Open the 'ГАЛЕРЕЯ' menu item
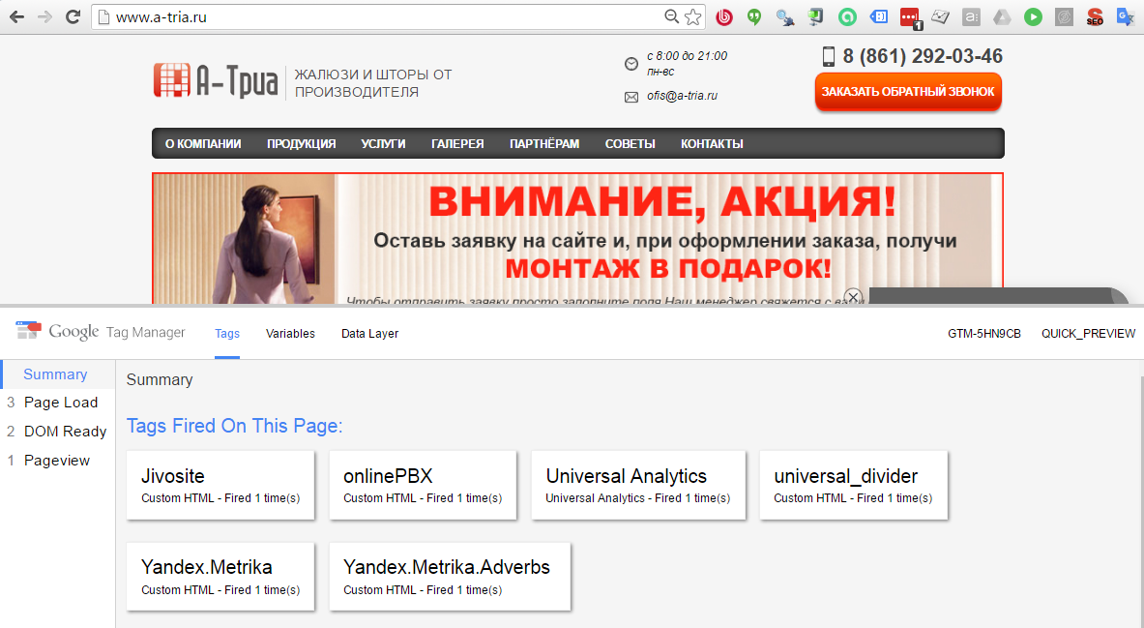Image resolution: width=1144 pixels, height=628 pixels. 457,144
